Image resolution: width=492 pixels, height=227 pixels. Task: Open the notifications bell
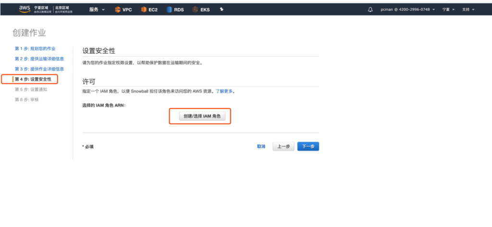(x=370, y=9)
